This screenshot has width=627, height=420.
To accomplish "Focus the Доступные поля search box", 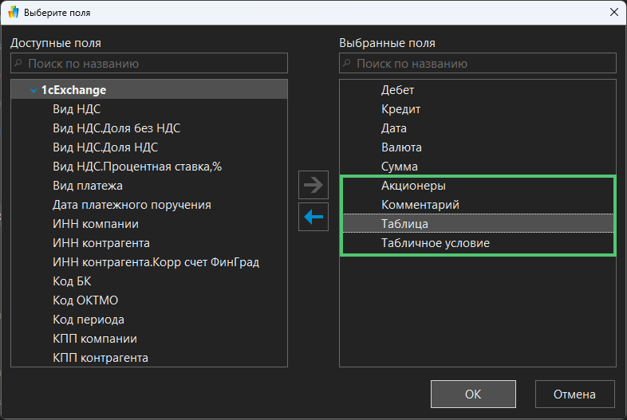I will click(x=156, y=63).
